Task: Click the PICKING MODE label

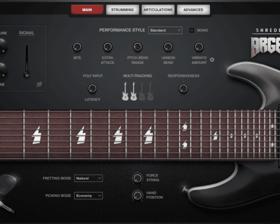Action: click(x=58, y=195)
